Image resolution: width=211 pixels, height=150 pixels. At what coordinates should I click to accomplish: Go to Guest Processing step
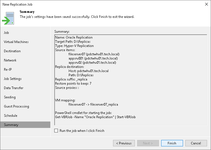(x=16, y=106)
